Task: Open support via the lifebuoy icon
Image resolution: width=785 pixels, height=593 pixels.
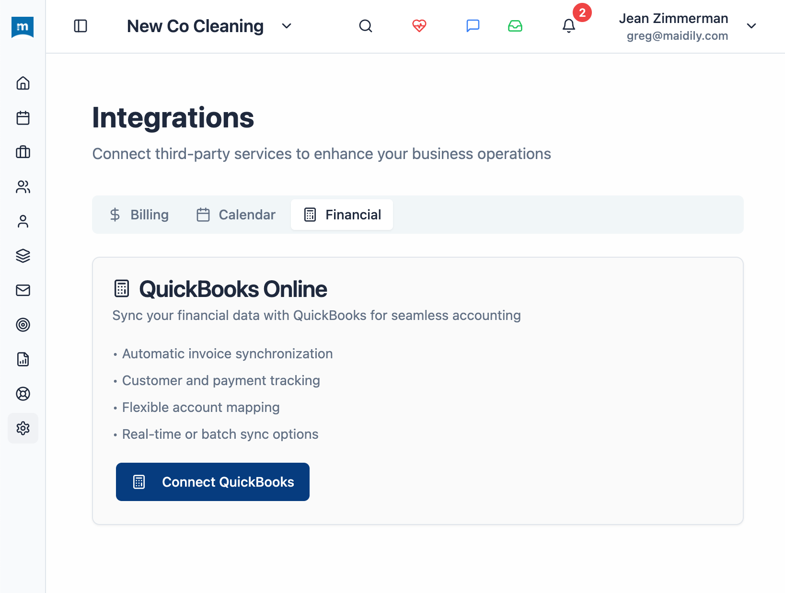Action: click(x=23, y=394)
